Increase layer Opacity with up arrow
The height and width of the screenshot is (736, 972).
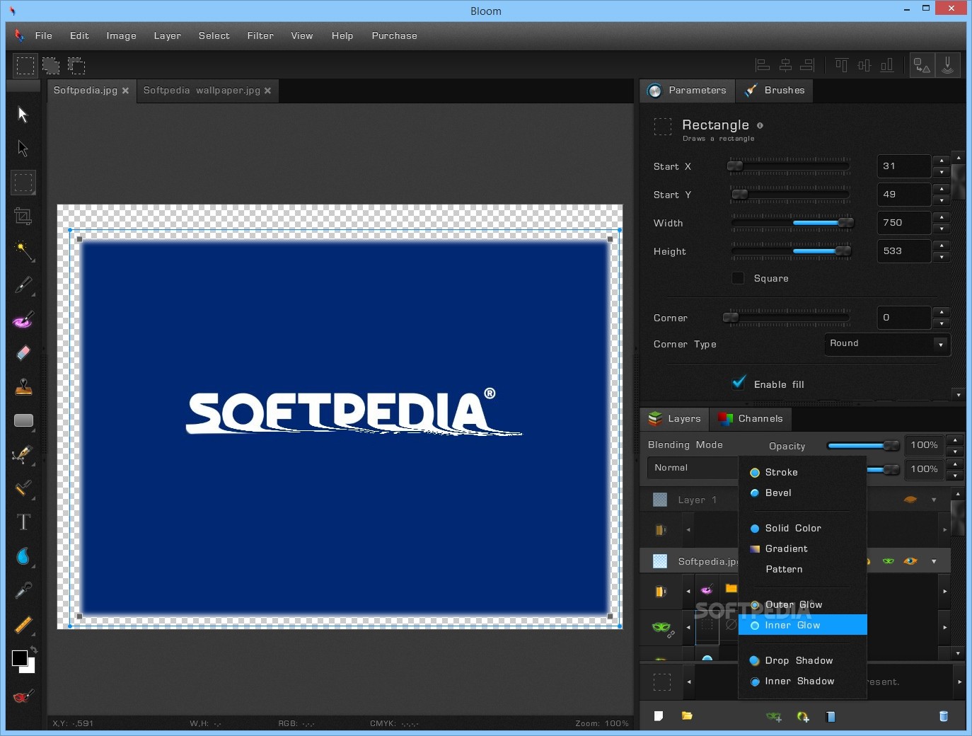pyautogui.click(x=955, y=440)
